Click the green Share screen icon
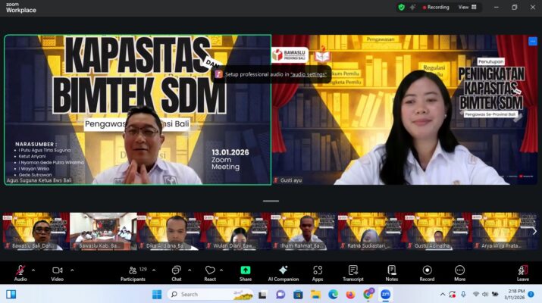Screen dimensions: 542x303 pyautogui.click(x=246, y=270)
